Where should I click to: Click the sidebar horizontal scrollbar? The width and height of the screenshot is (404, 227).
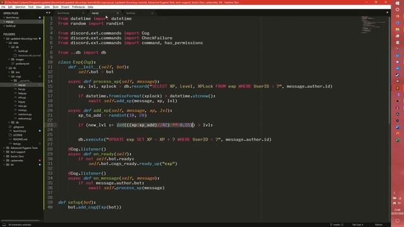pyautogui.click(x=20, y=221)
